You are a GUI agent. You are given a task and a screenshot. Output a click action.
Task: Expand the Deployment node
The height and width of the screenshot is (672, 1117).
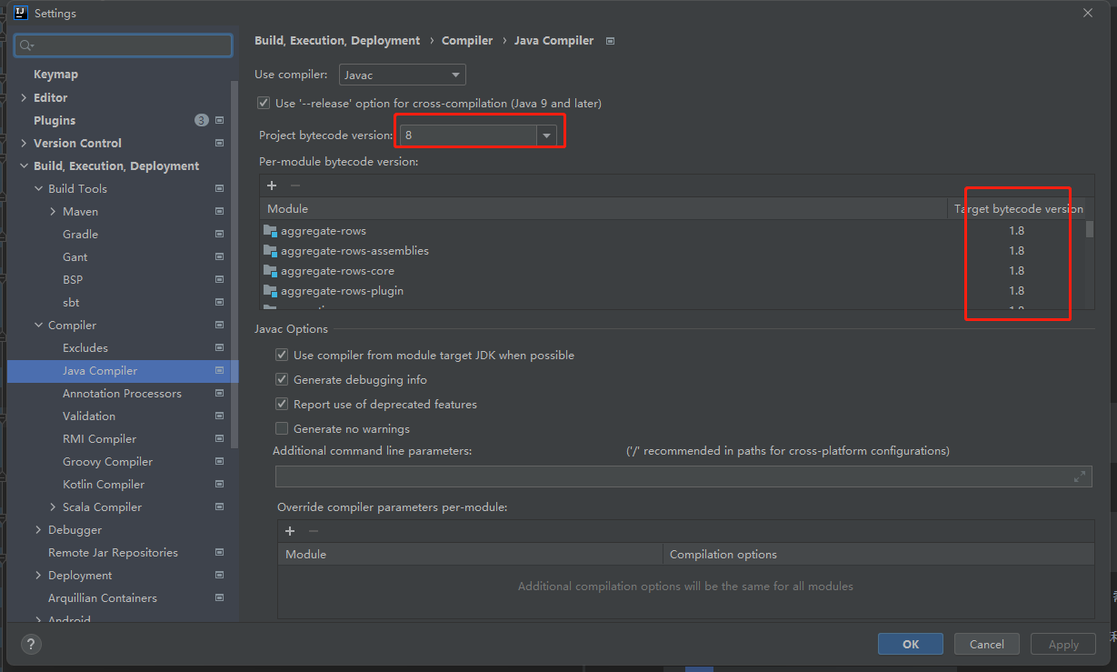(38, 575)
